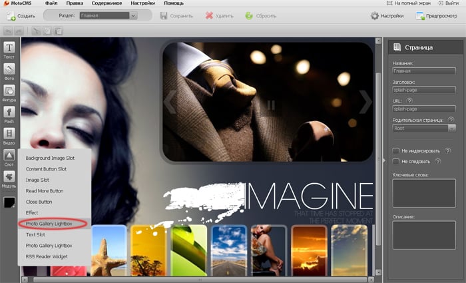Viewport: 466px width, 283px height.
Task: Select the Фигура (Shape) tool
Action: click(10, 93)
